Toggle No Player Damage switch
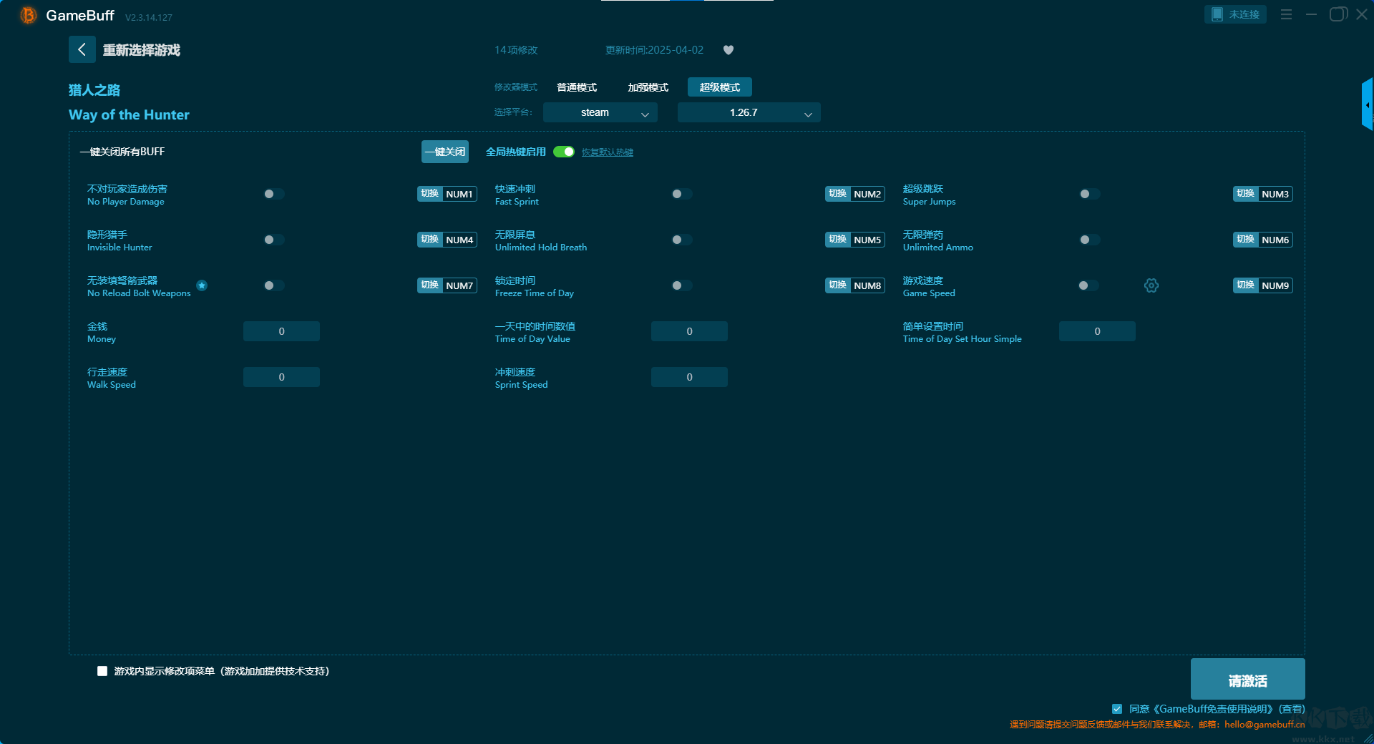This screenshot has width=1374, height=744. (x=273, y=194)
